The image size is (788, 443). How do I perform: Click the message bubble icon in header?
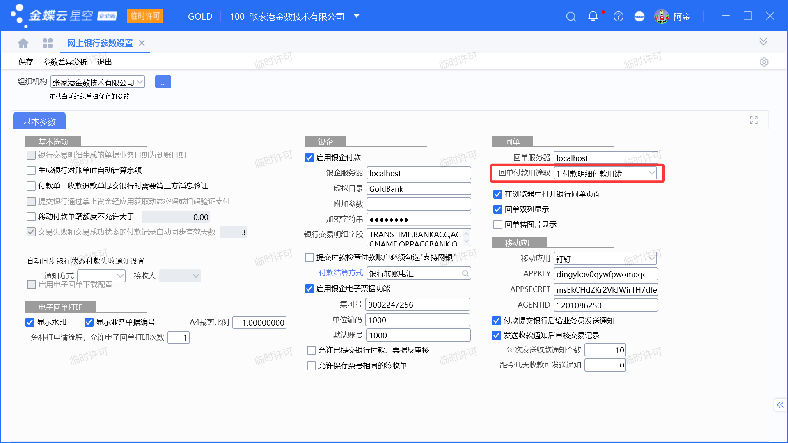tap(639, 17)
